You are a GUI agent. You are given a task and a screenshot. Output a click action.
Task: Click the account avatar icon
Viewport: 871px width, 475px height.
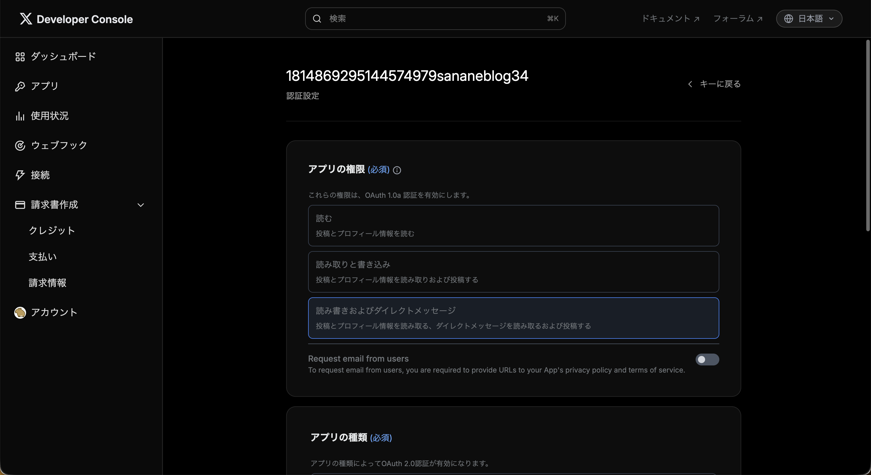(20, 312)
